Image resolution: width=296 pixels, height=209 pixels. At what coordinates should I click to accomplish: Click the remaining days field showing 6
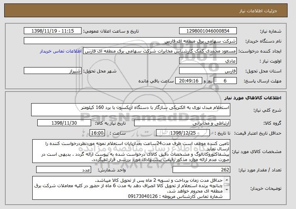225,81
